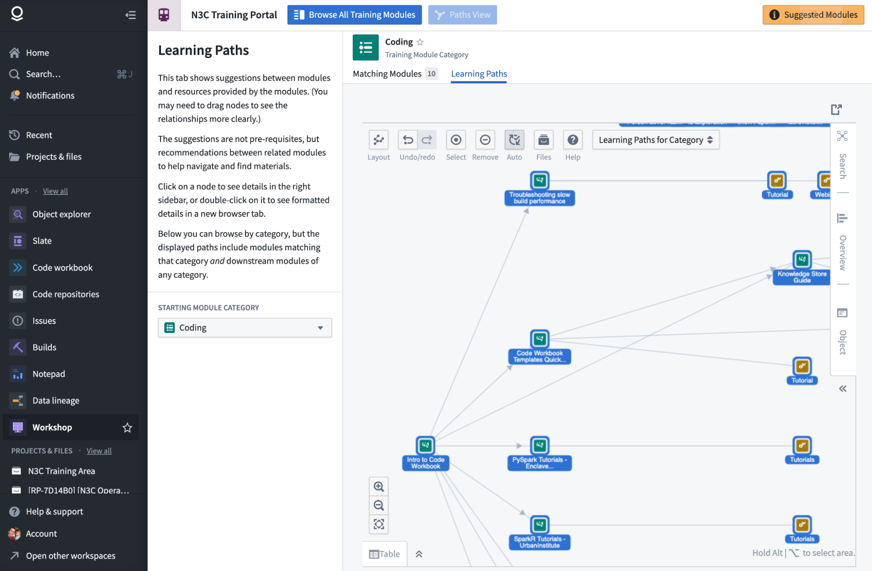Screen dimensions: 872x571
Task: Open the Files toolbar icon
Action: [543, 140]
